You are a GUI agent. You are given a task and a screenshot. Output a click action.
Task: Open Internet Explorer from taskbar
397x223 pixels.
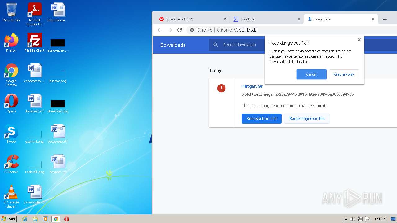coord(25,219)
